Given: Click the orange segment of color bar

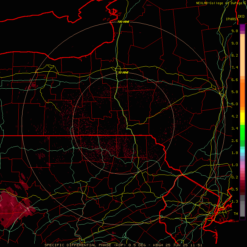Looking at the screenshot, I should click(242, 95).
